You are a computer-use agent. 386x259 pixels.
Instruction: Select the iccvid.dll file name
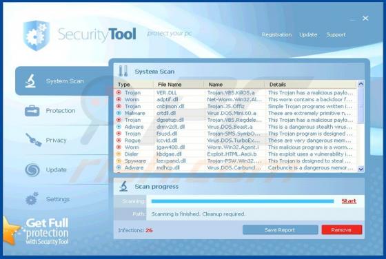click(167, 141)
